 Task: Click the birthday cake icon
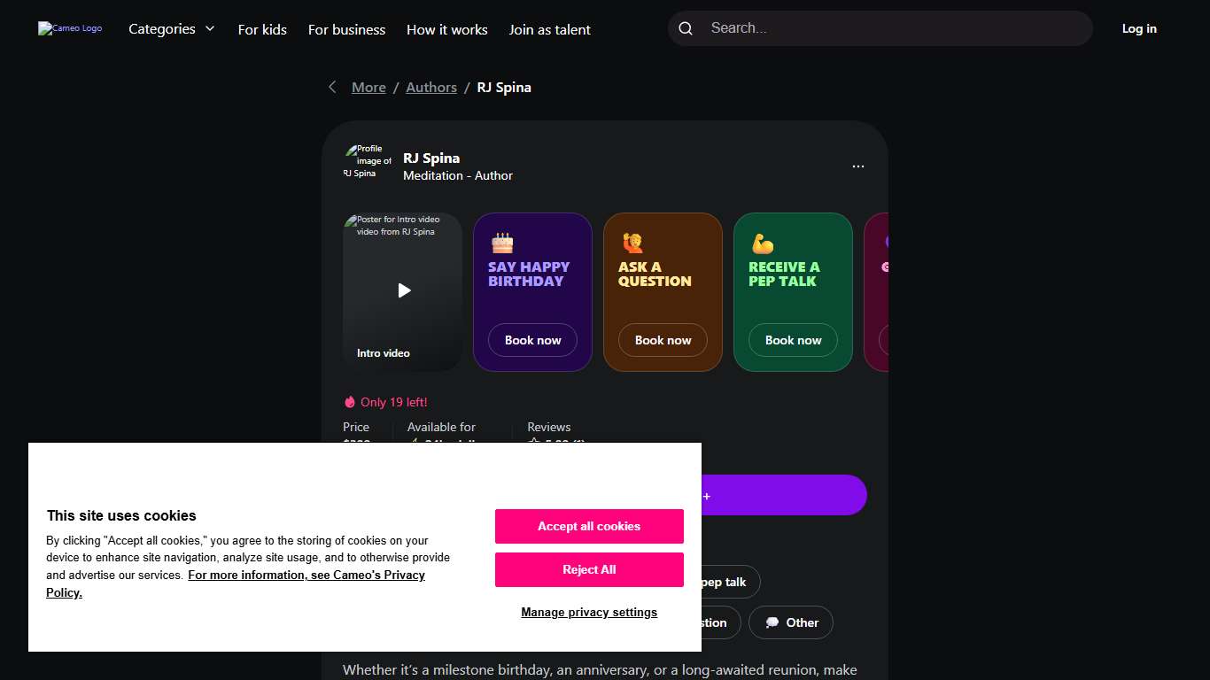[x=502, y=243]
